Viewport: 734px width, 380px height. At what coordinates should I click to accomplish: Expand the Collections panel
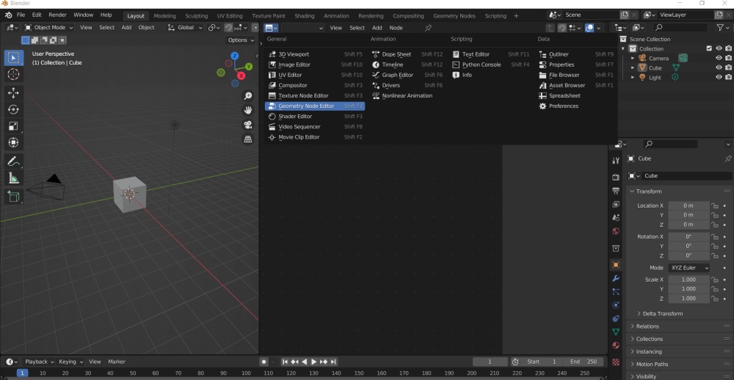point(650,339)
